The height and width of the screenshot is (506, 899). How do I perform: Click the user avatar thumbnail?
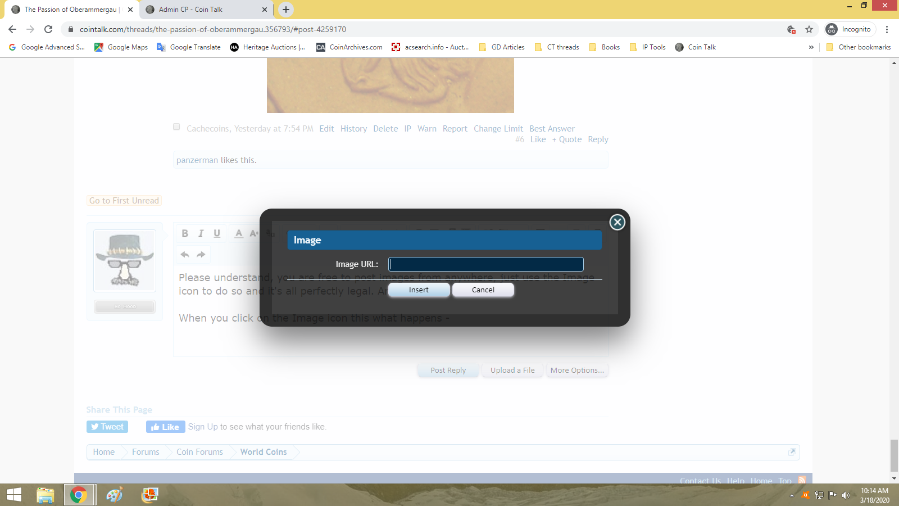click(125, 260)
